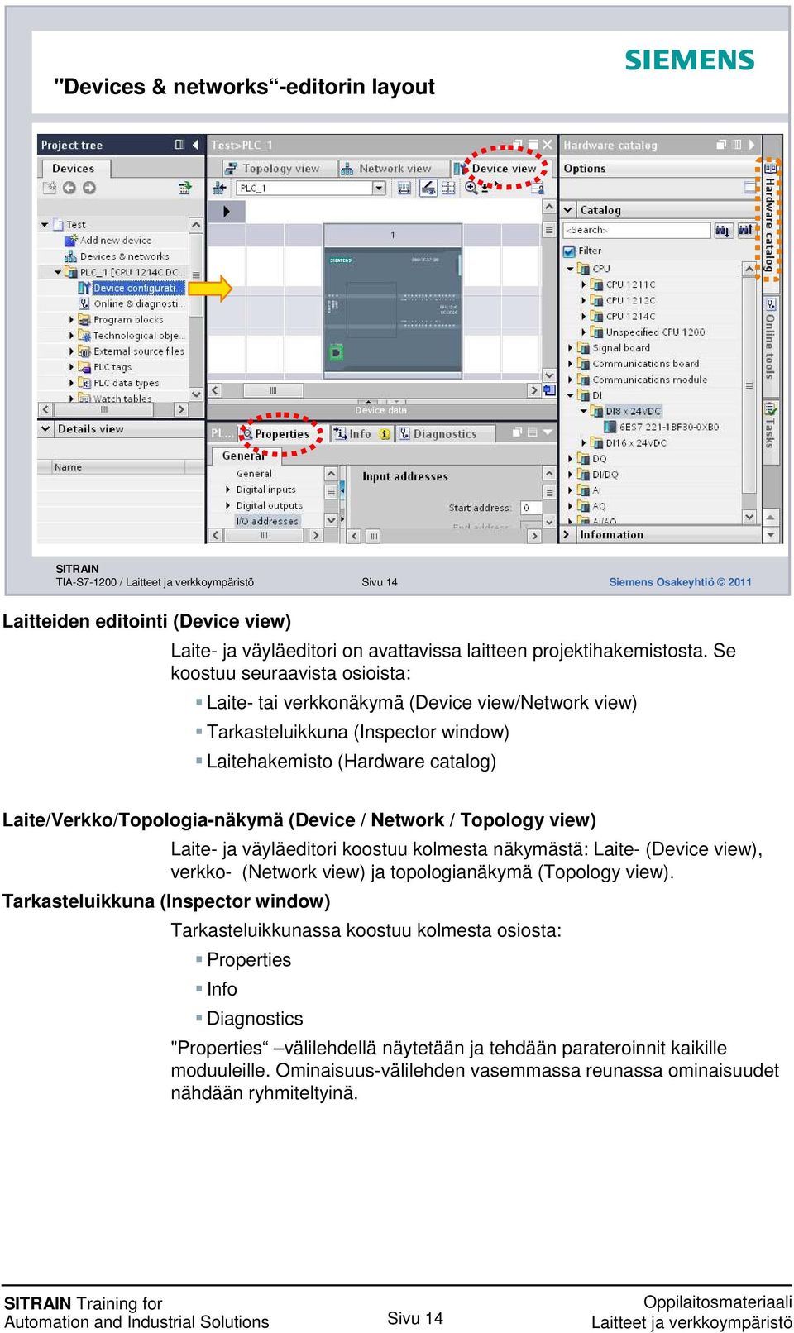Expand Communications module folder

coord(571,380)
